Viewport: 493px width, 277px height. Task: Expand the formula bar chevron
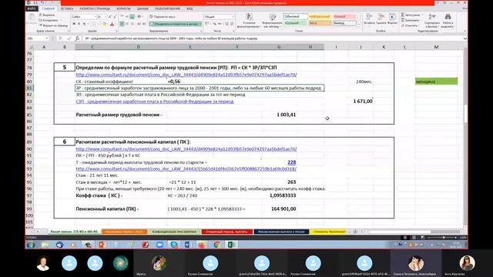(464, 38)
